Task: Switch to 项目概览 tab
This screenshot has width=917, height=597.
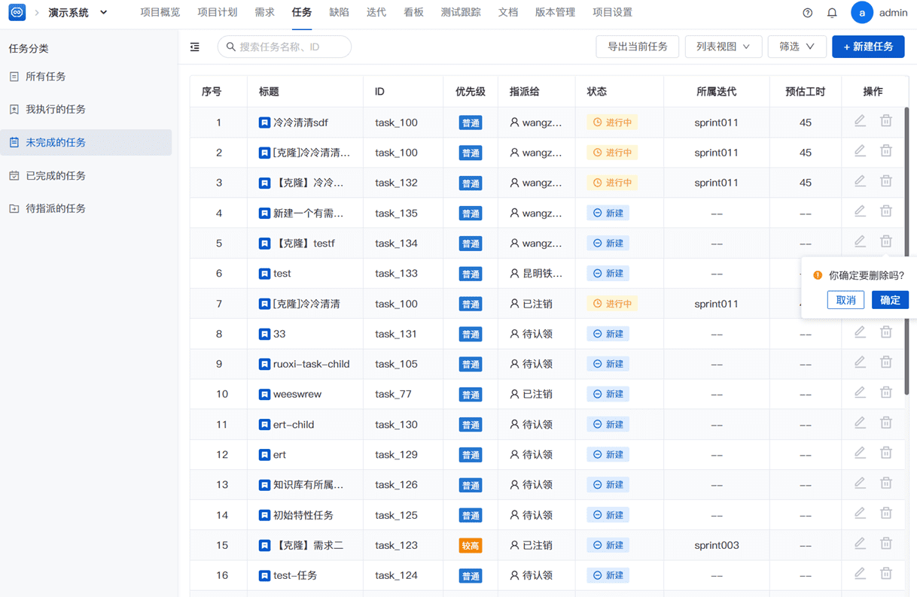Action: (x=160, y=13)
